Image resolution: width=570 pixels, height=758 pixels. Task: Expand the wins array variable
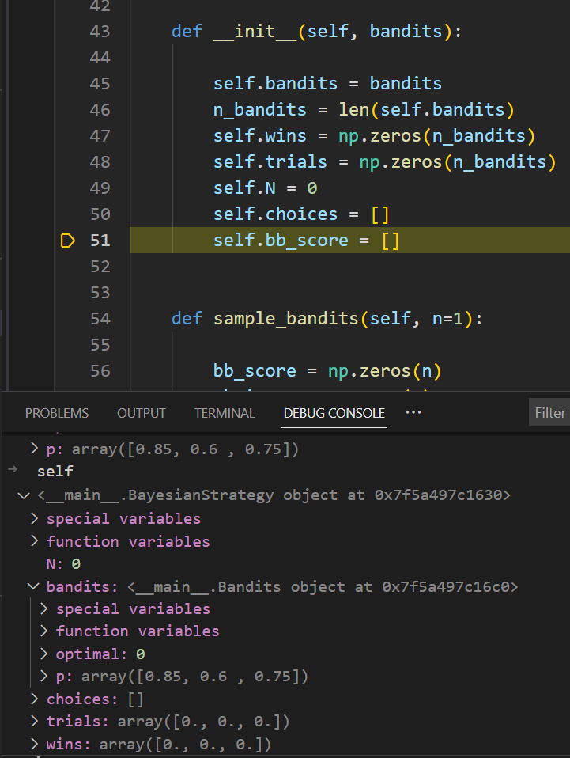pos(34,744)
